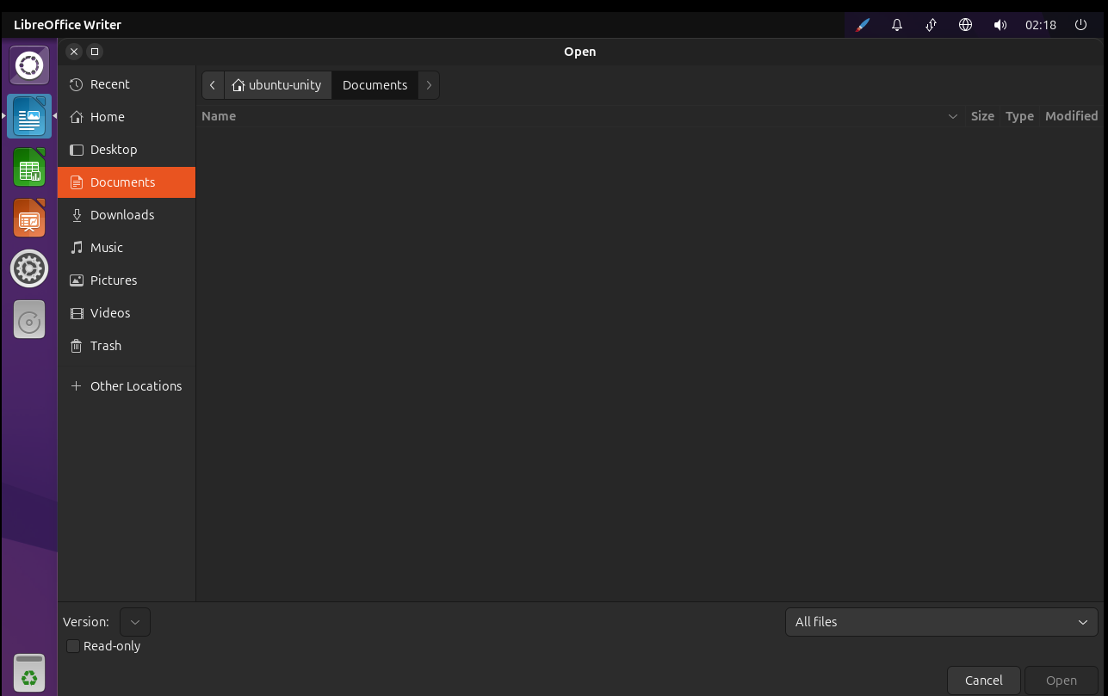Viewport: 1108px width, 696px height.
Task: Open the Ubuntu dash launcher icon
Action: (x=29, y=66)
